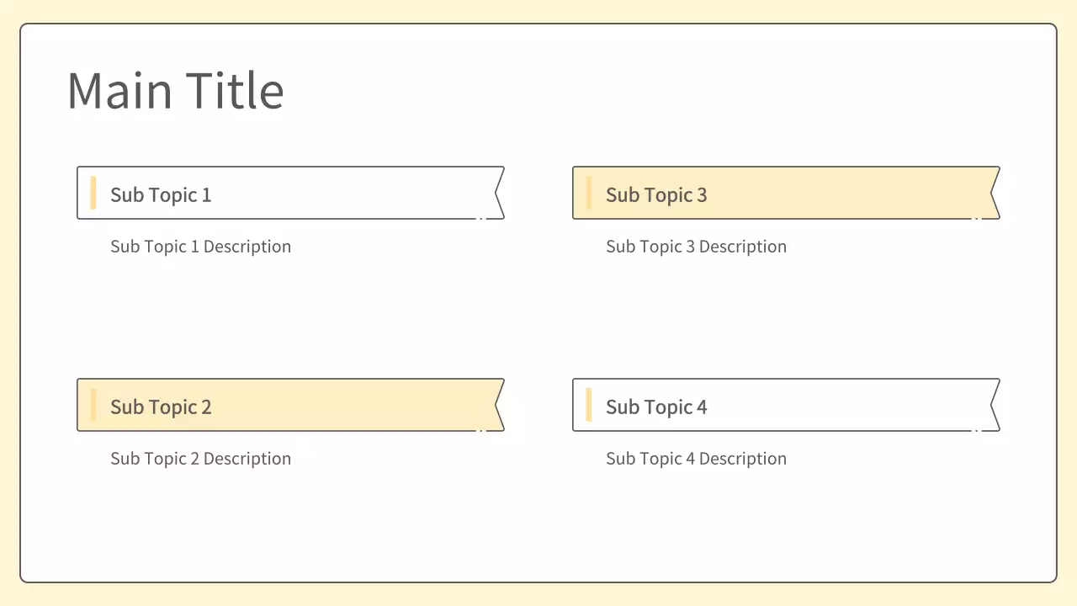1077x606 pixels.
Task: Click empty middle of Sub Topic 4 banner
Action: coord(850,405)
